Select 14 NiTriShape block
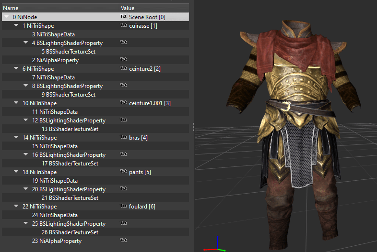Viewport: 377px width, 252px height. point(39,138)
